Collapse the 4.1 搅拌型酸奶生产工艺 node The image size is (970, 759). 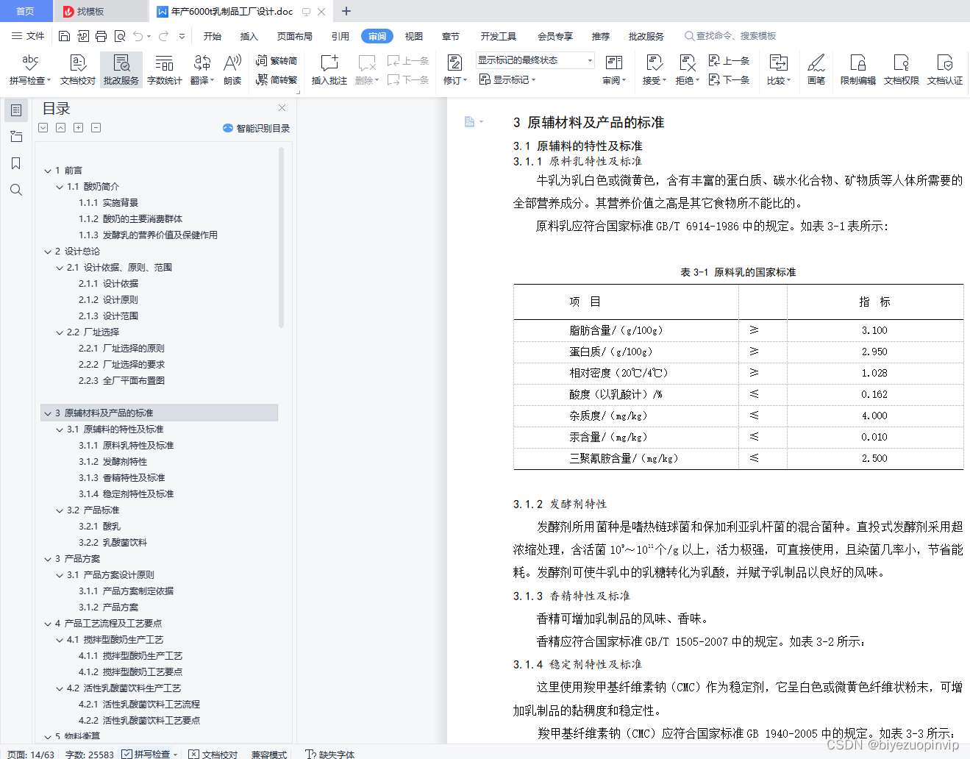pos(60,640)
